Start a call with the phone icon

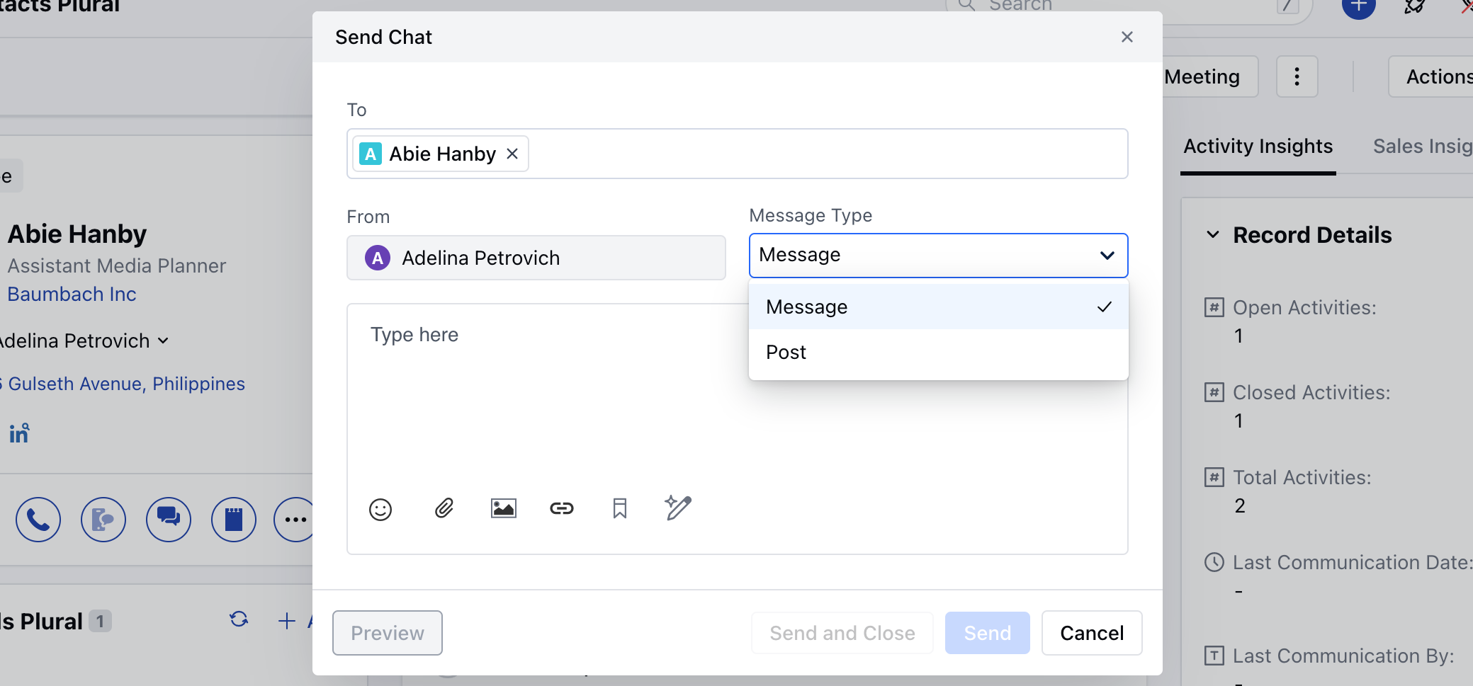point(38,519)
